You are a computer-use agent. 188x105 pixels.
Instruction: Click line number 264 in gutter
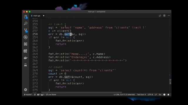35,54
